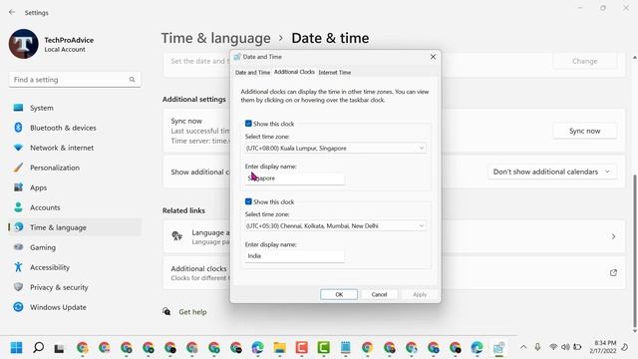Click the battery tray icon
Image resolution: width=638 pixels, height=359 pixels.
point(577,347)
